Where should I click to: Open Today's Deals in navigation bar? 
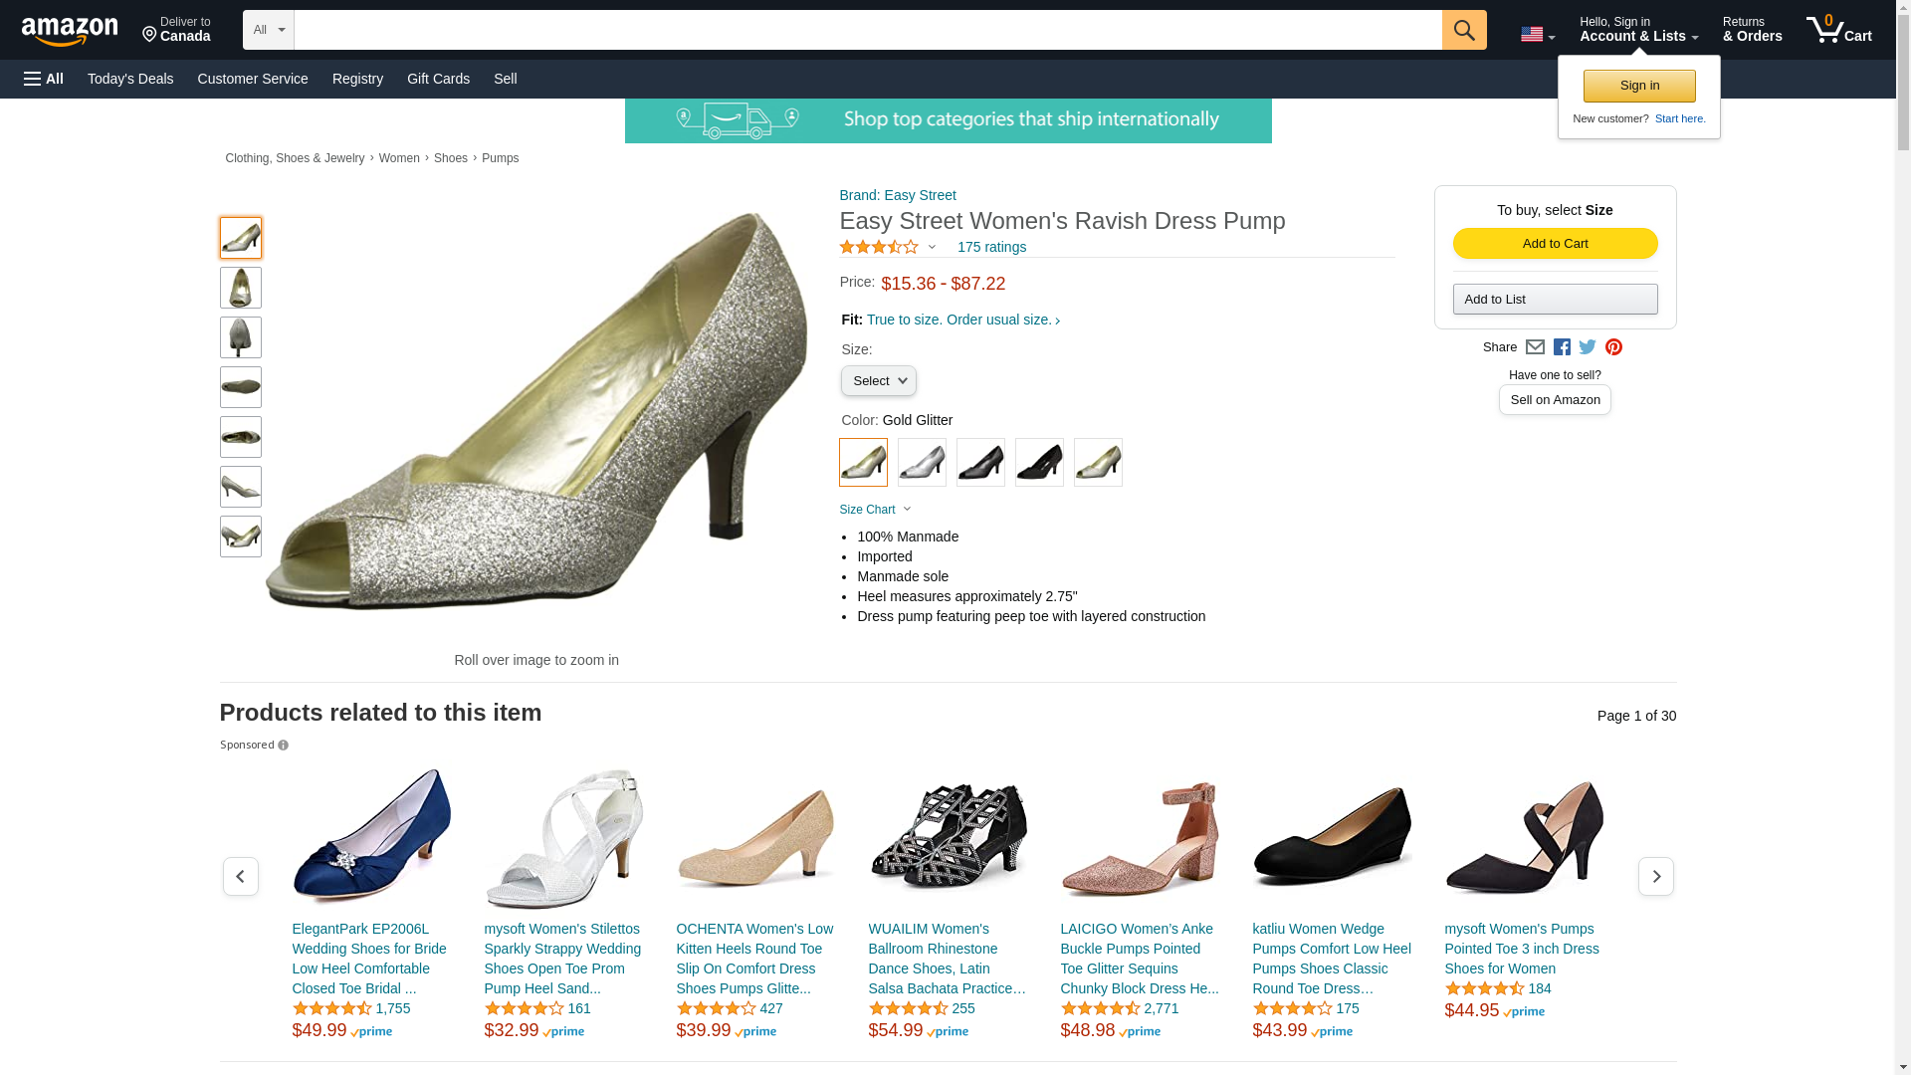click(x=130, y=79)
